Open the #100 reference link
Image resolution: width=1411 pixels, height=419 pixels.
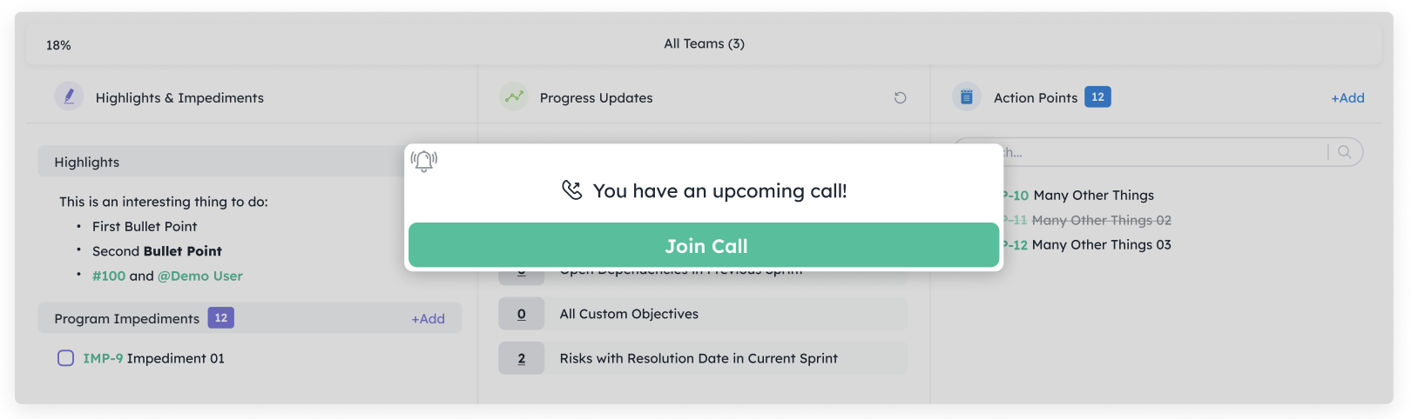coord(109,276)
